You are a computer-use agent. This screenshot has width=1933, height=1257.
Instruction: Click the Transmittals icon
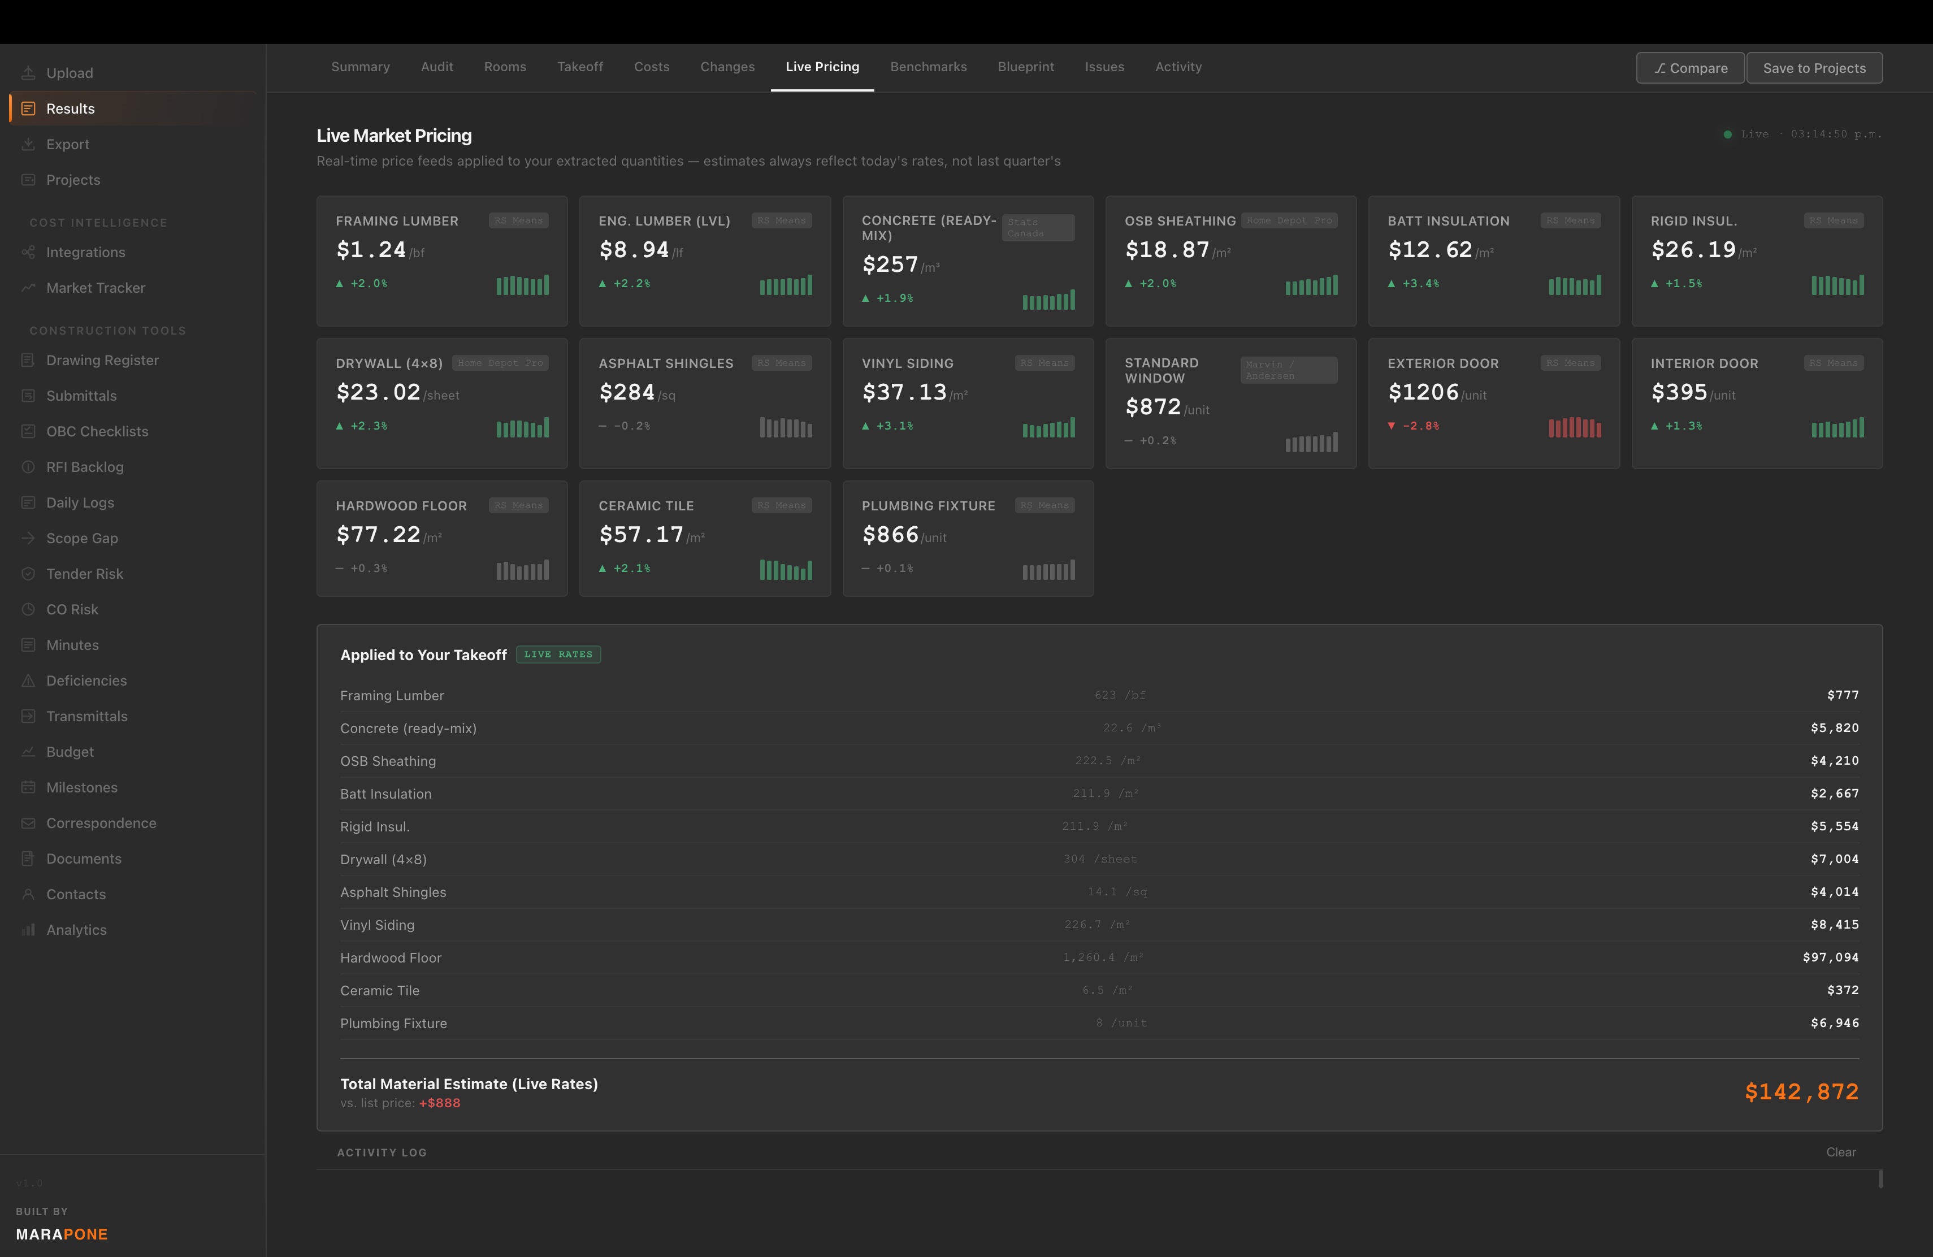[28, 716]
